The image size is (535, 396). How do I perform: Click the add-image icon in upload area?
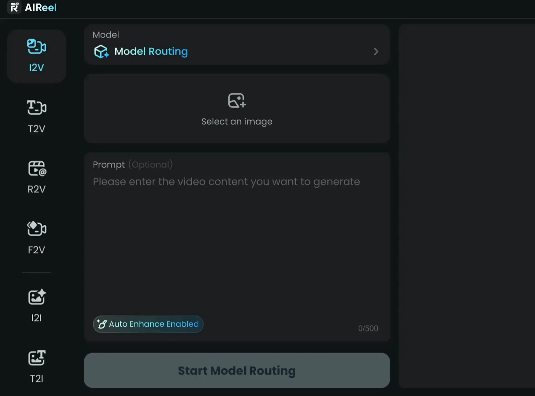pos(237,101)
